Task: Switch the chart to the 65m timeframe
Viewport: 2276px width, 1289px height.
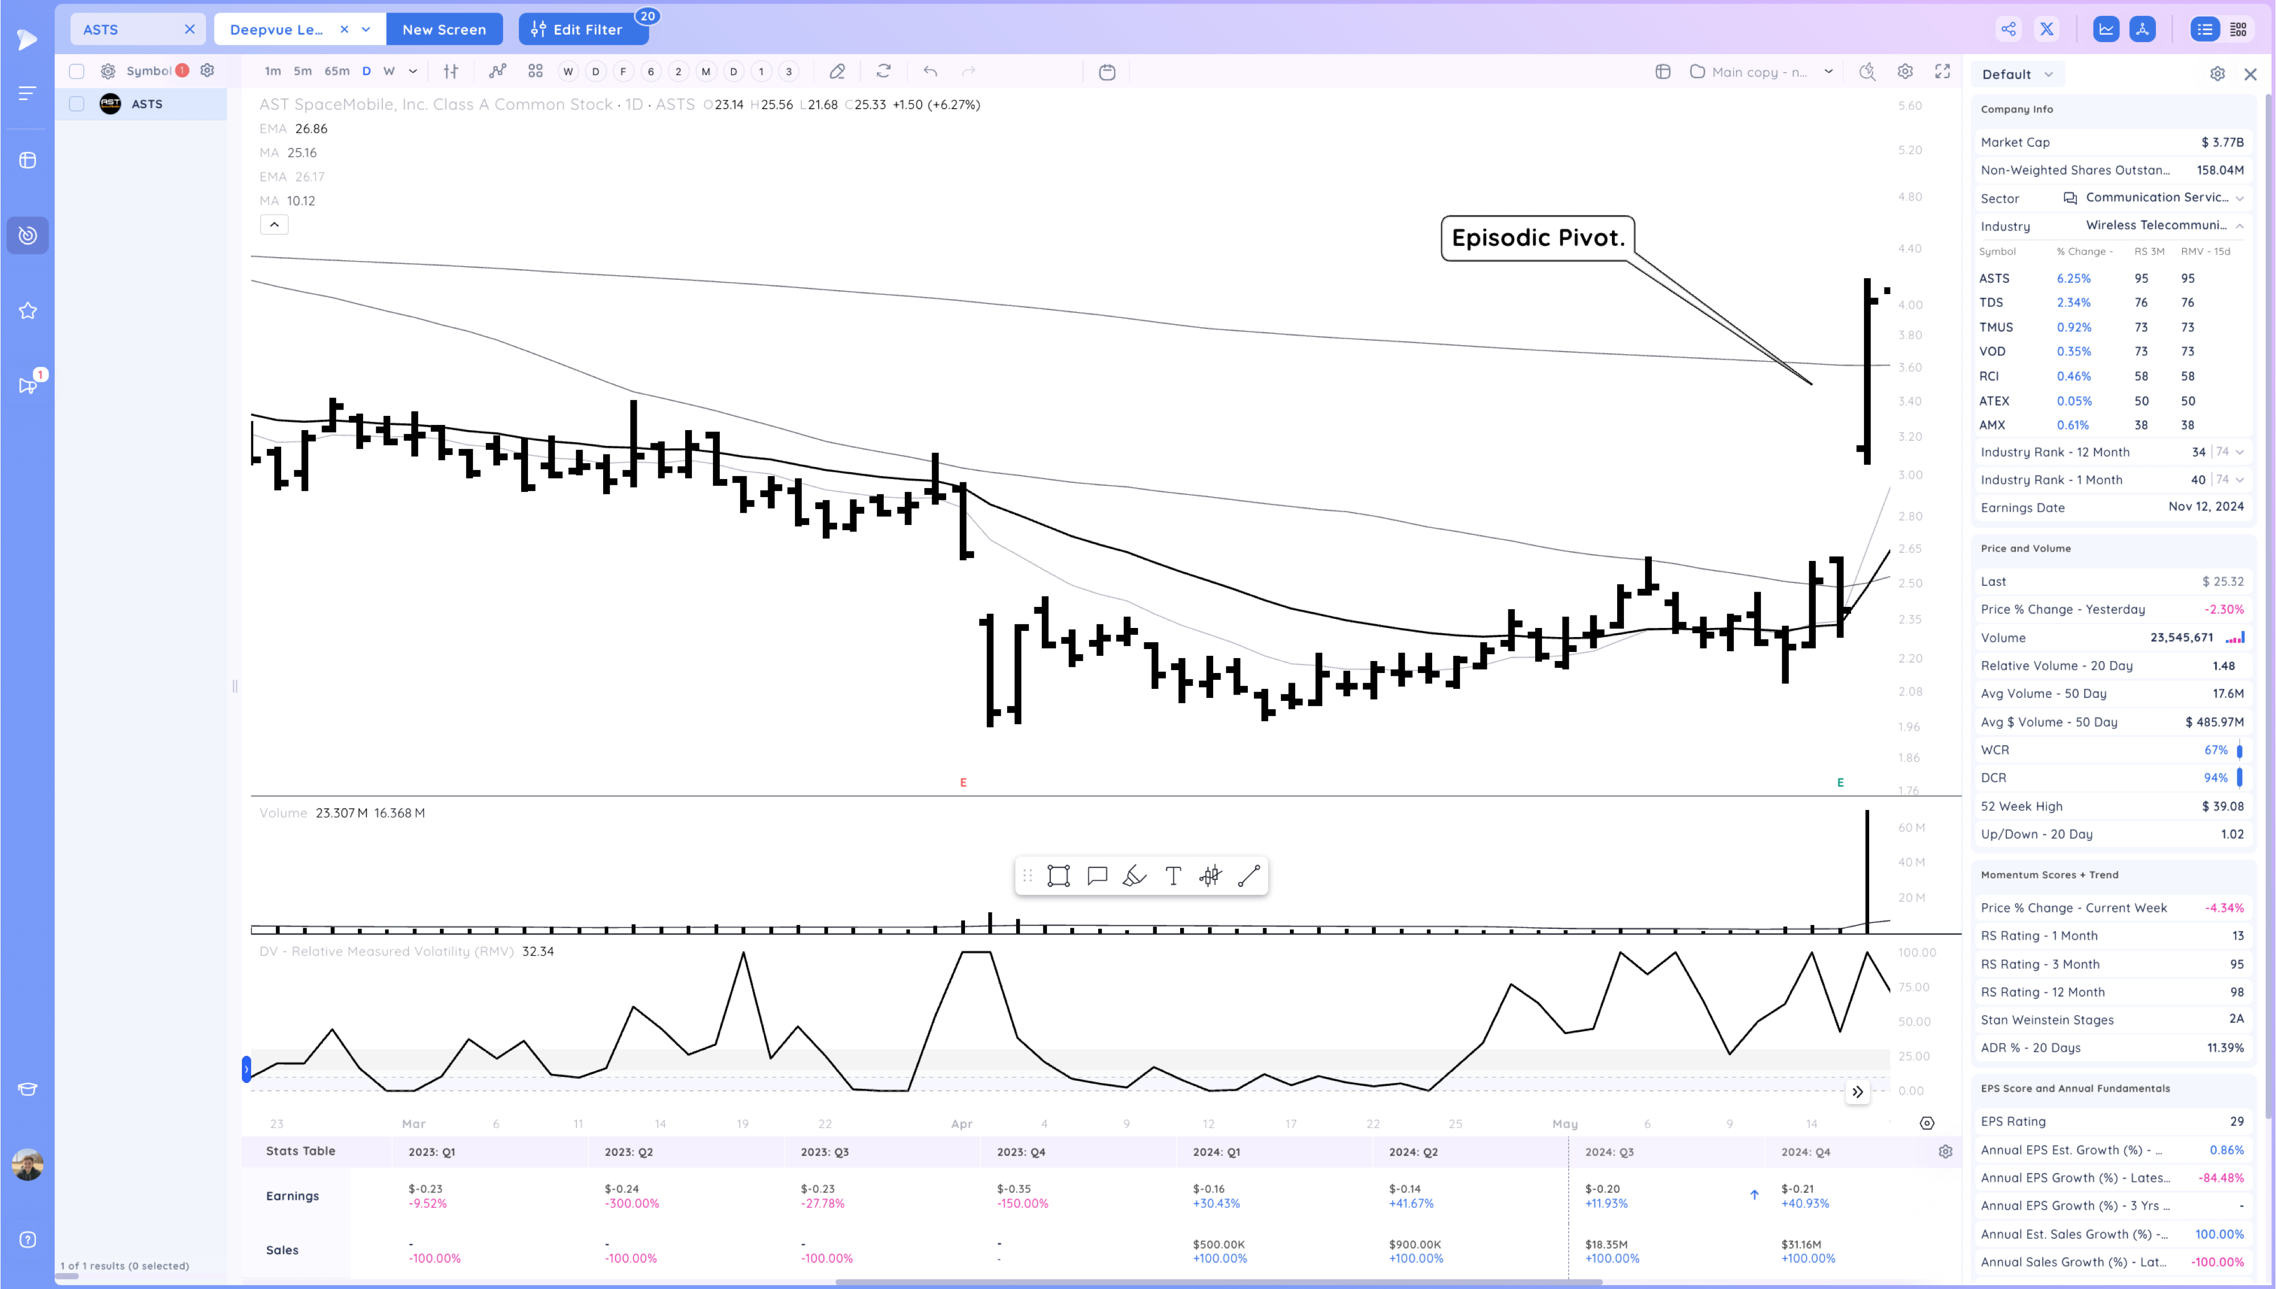Action: pos(336,72)
